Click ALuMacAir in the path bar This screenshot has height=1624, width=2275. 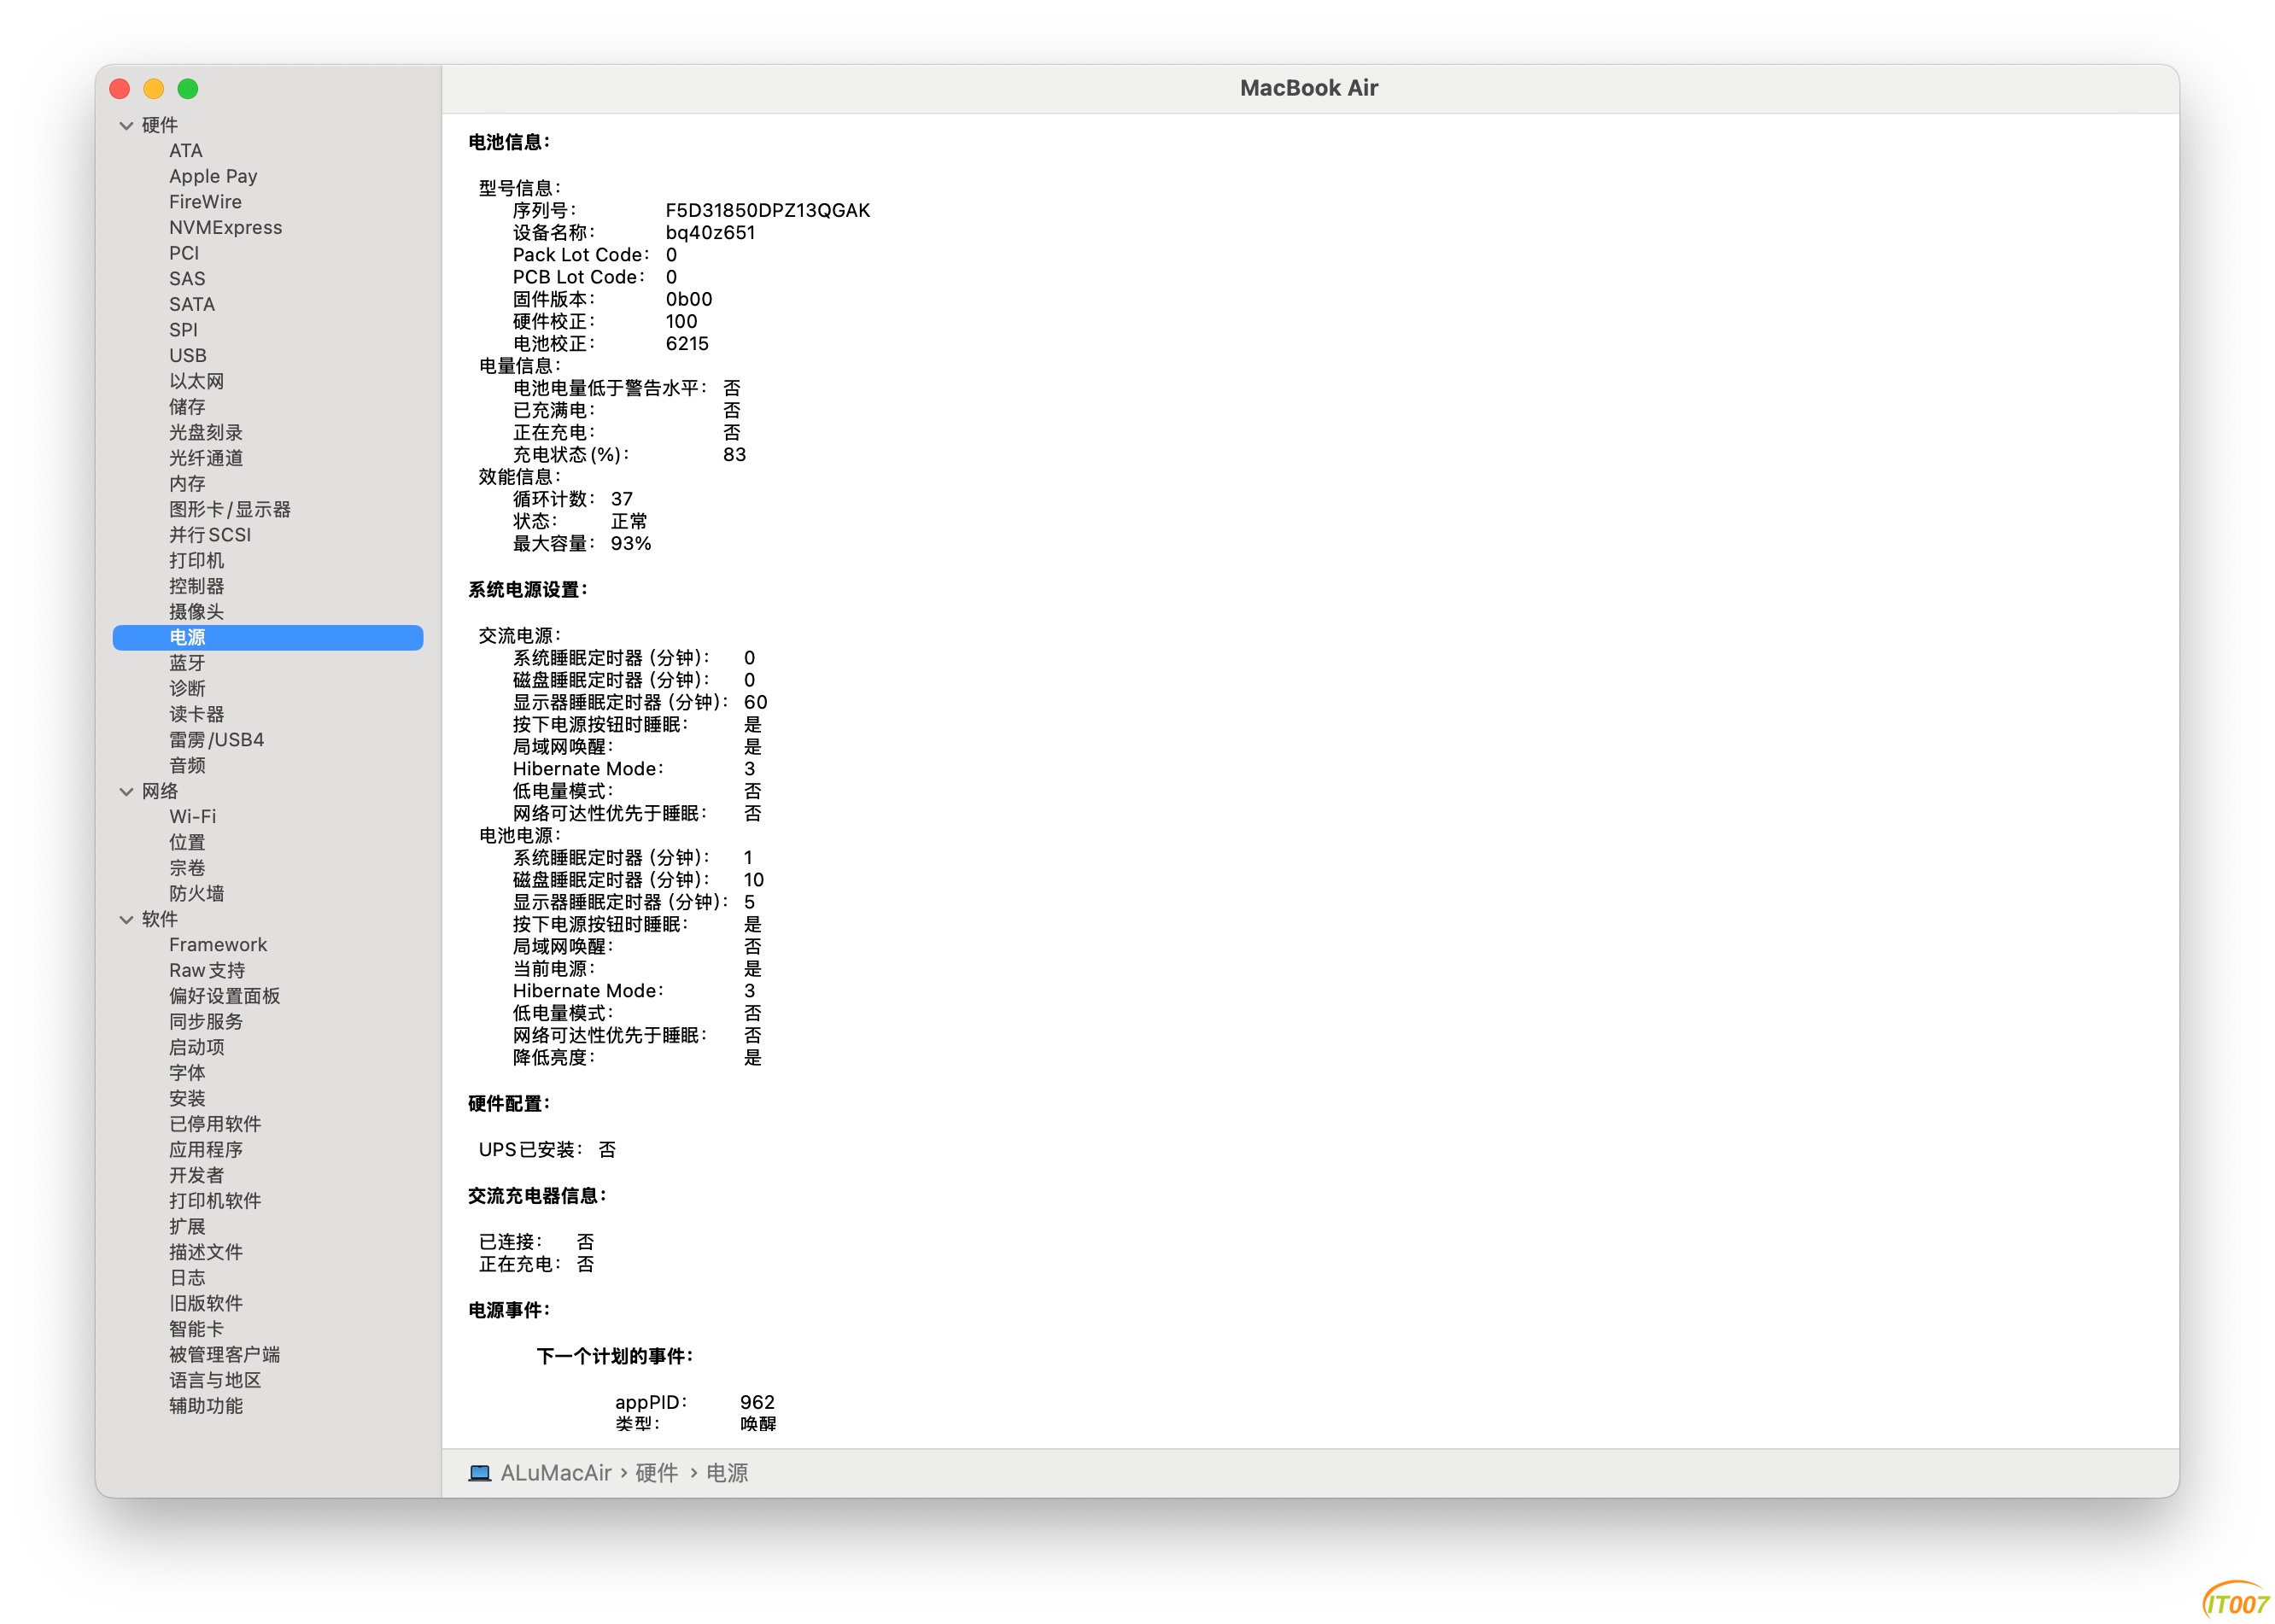(556, 1473)
